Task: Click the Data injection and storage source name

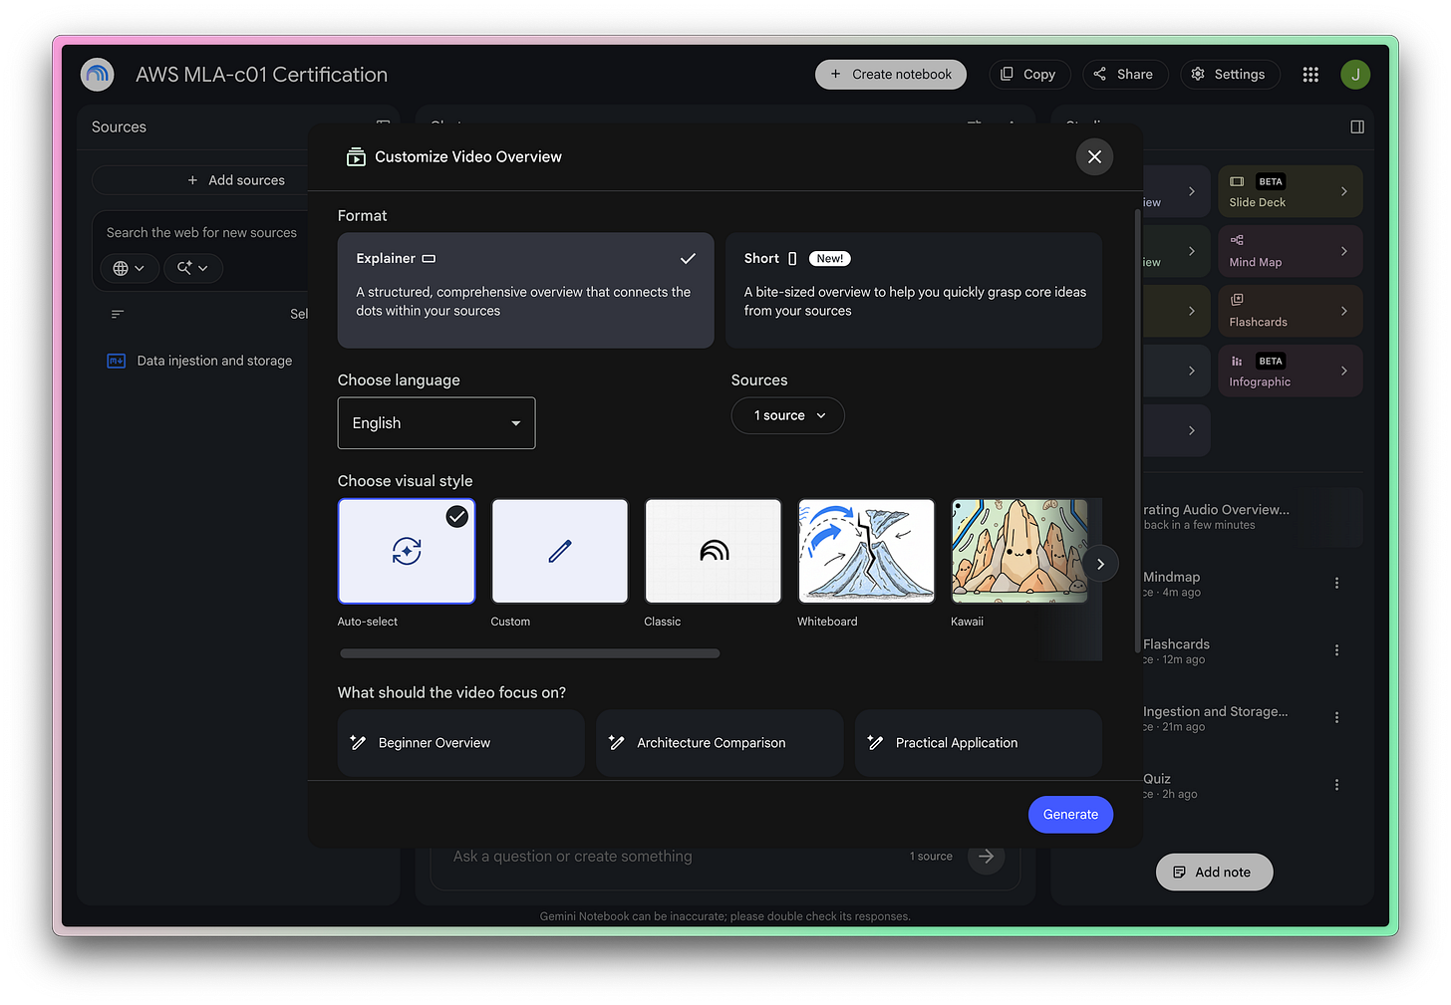Action: [x=214, y=361]
